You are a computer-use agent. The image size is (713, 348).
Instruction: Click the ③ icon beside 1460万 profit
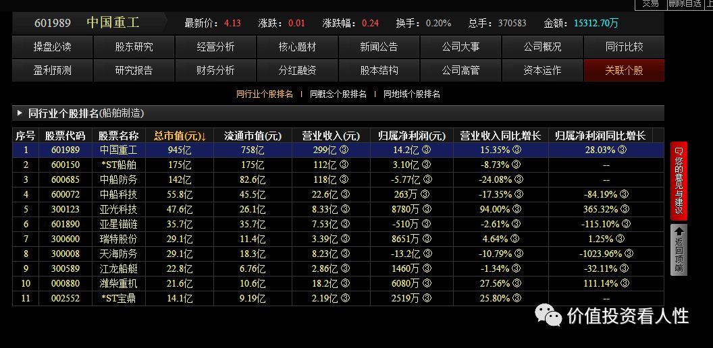pyautogui.click(x=427, y=268)
